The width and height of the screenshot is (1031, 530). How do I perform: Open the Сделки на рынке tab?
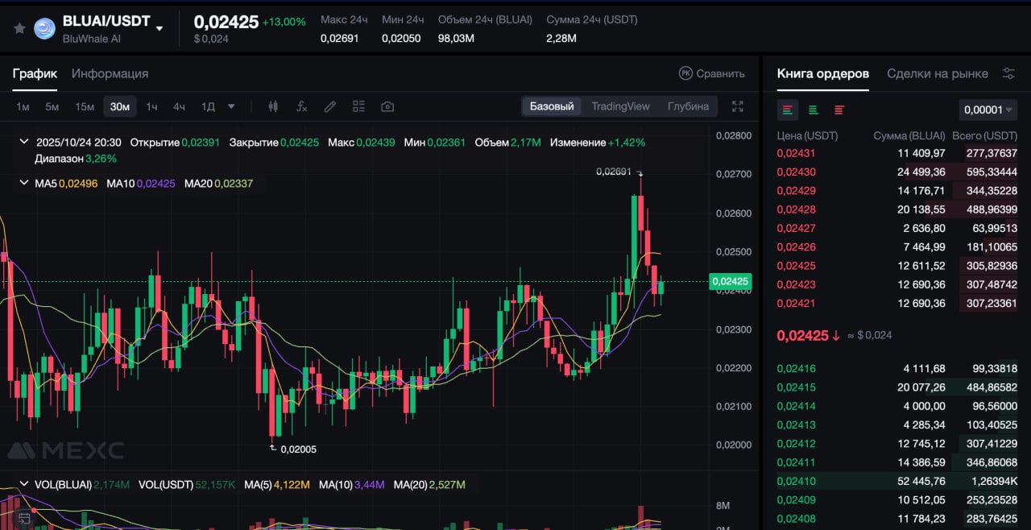(x=938, y=73)
